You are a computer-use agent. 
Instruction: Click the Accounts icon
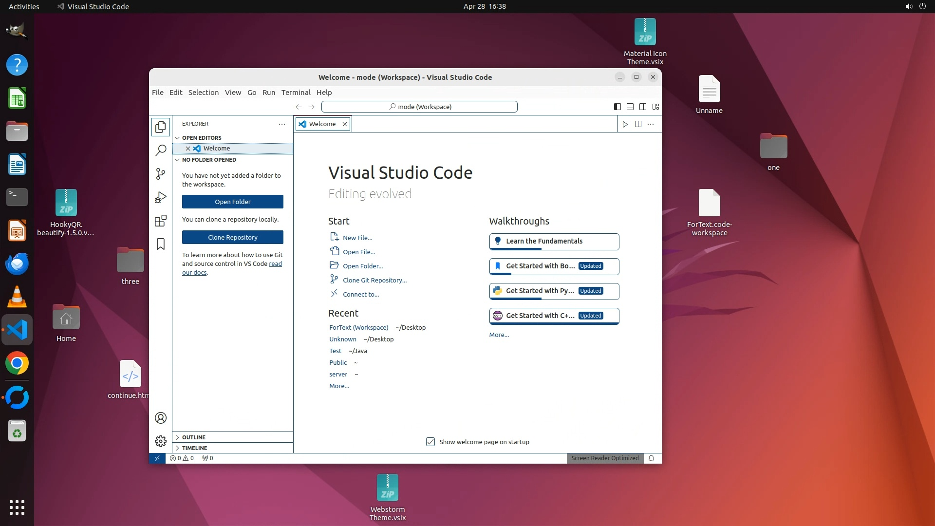point(161,418)
